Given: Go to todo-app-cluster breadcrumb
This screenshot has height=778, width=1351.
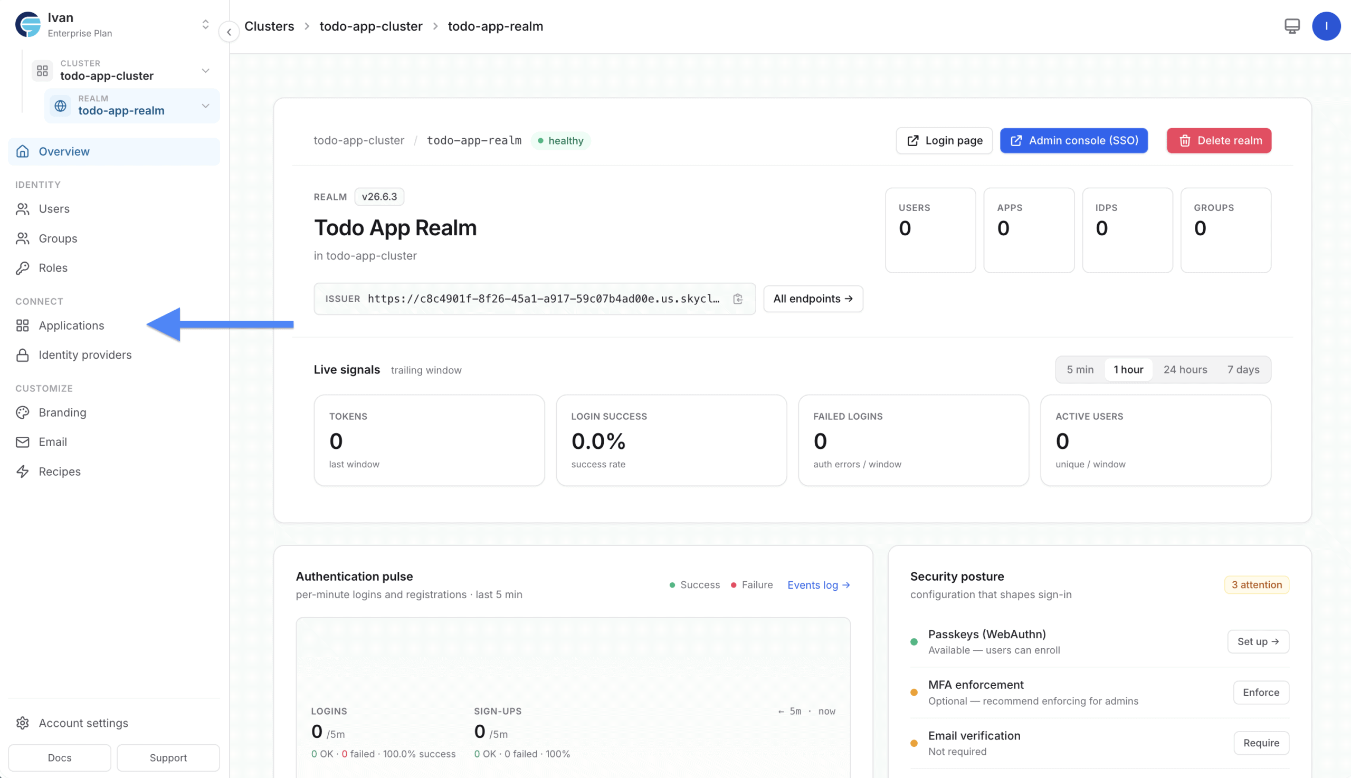Looking at the screenshot, I should pos(371,26).
